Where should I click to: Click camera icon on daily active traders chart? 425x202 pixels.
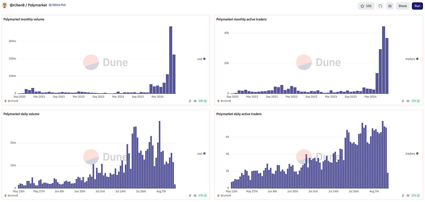point(408,196)
